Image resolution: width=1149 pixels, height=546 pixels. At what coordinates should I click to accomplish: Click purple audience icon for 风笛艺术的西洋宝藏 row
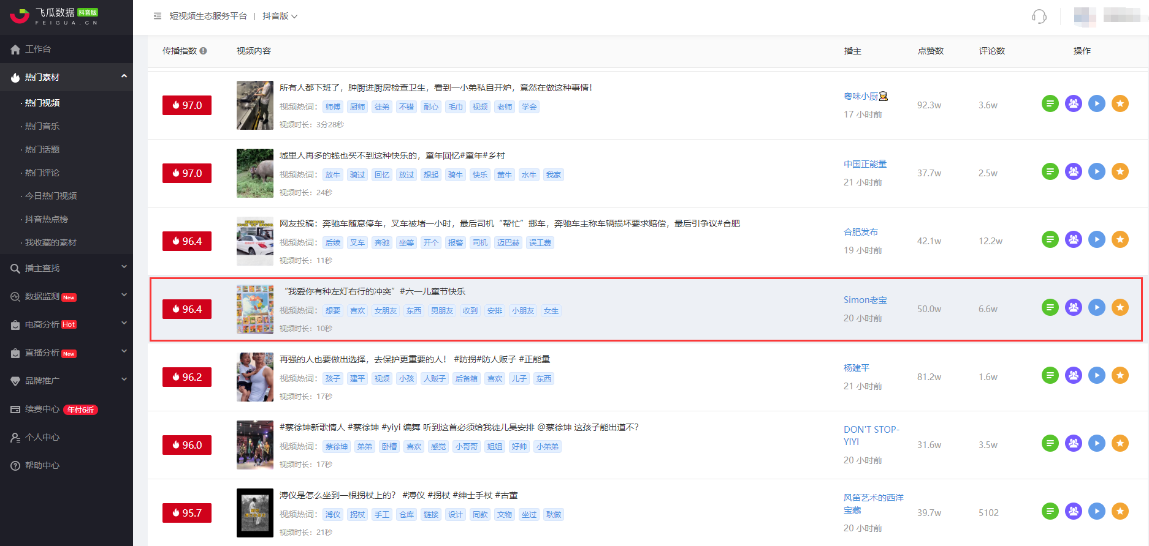(1073, 512)
